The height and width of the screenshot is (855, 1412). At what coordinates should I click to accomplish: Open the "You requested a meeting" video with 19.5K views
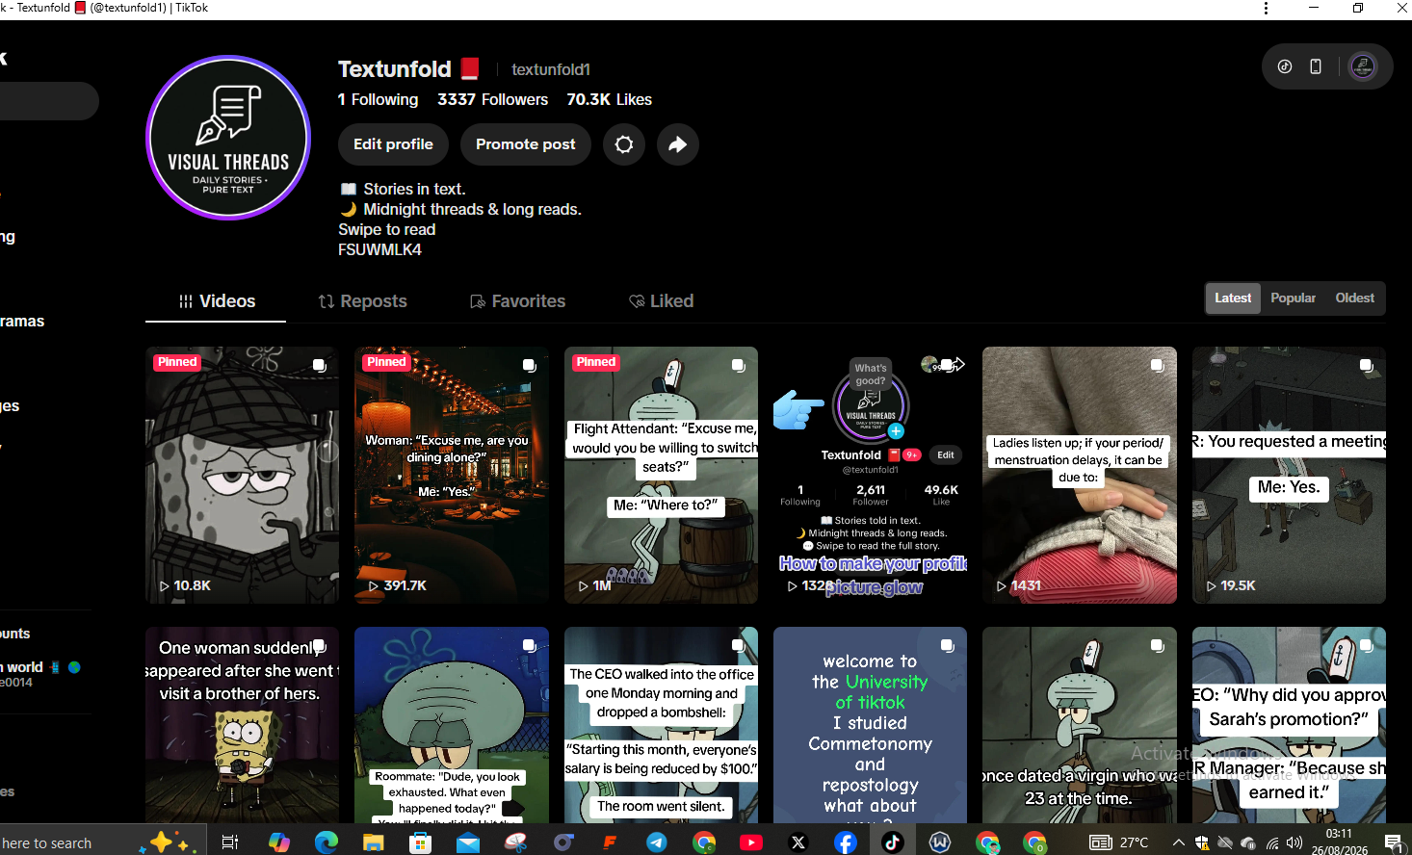1289,476
